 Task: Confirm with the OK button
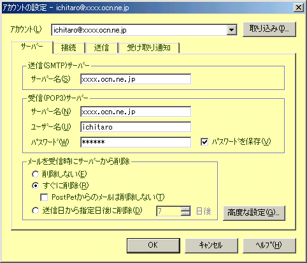[x=153, y=245]
